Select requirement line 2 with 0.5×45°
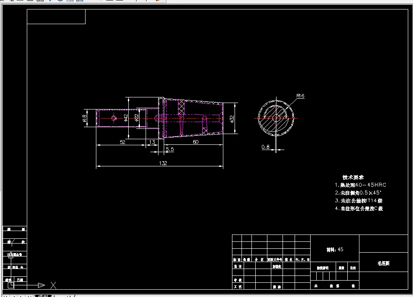The image size is (413, 297). (358, 193)
